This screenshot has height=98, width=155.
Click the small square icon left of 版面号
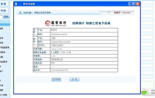(109, 12)
